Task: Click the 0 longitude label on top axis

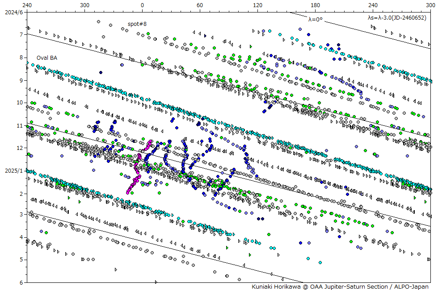Action: point(142,4)
